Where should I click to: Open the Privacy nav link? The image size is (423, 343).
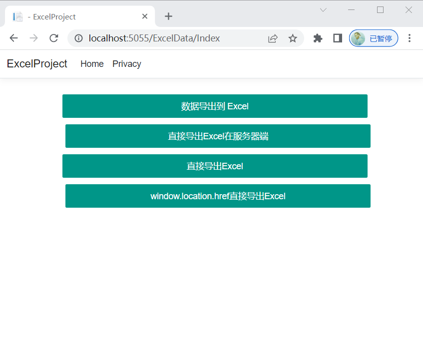coord(126,64)
